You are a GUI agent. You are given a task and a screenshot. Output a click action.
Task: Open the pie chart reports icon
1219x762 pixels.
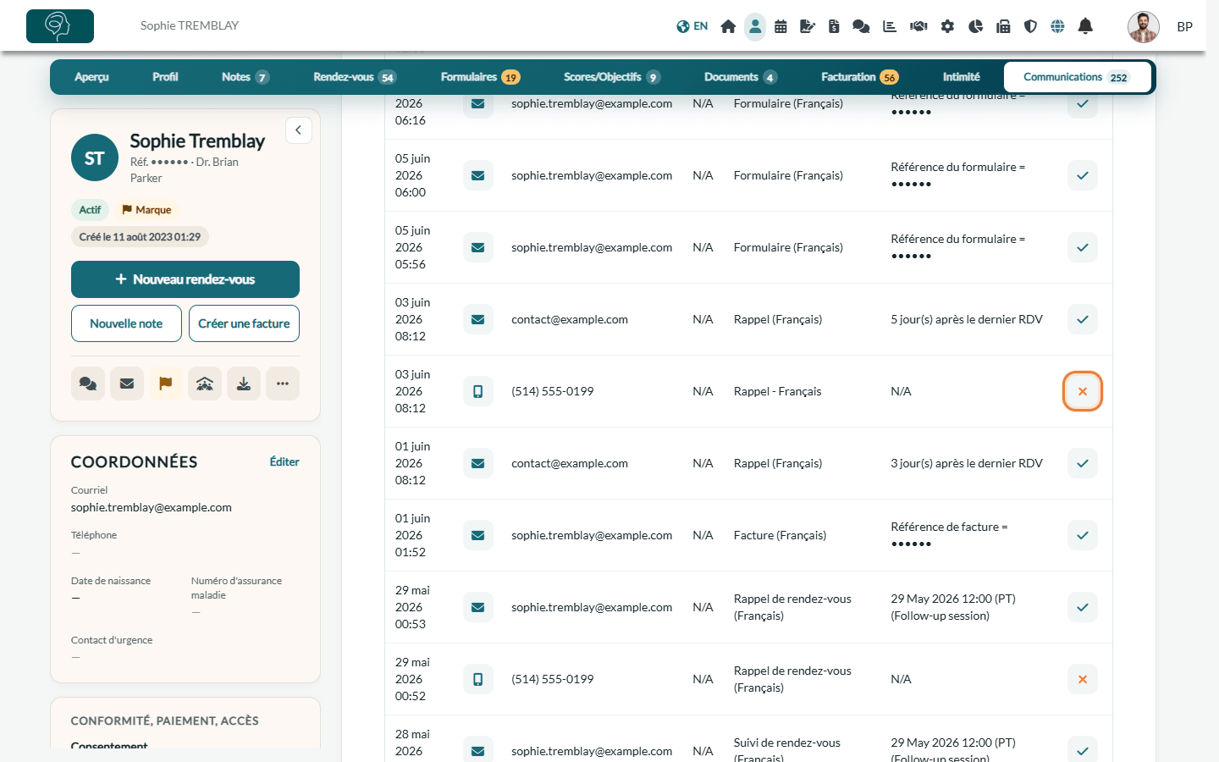point(975,26)
